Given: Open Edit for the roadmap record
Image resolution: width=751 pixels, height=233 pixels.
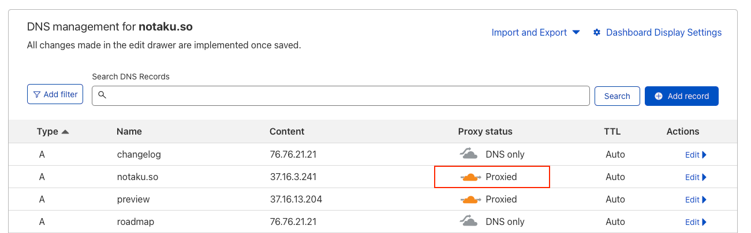Looking at the screenshot, I should [x=696, y=222].
